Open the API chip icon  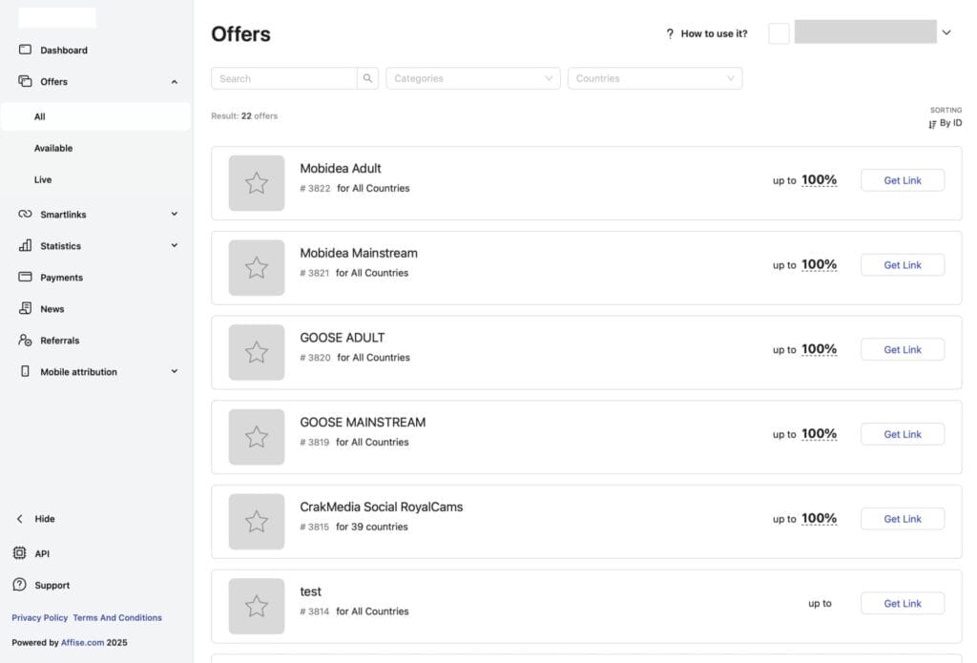pyautogui.click(x=19, y=553)
